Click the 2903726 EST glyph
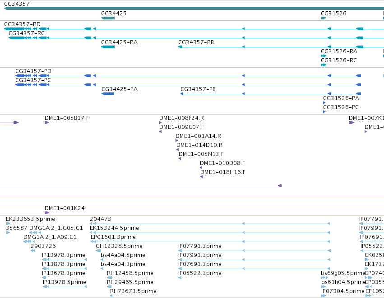The image size is (384, 298). click(33, 251)
